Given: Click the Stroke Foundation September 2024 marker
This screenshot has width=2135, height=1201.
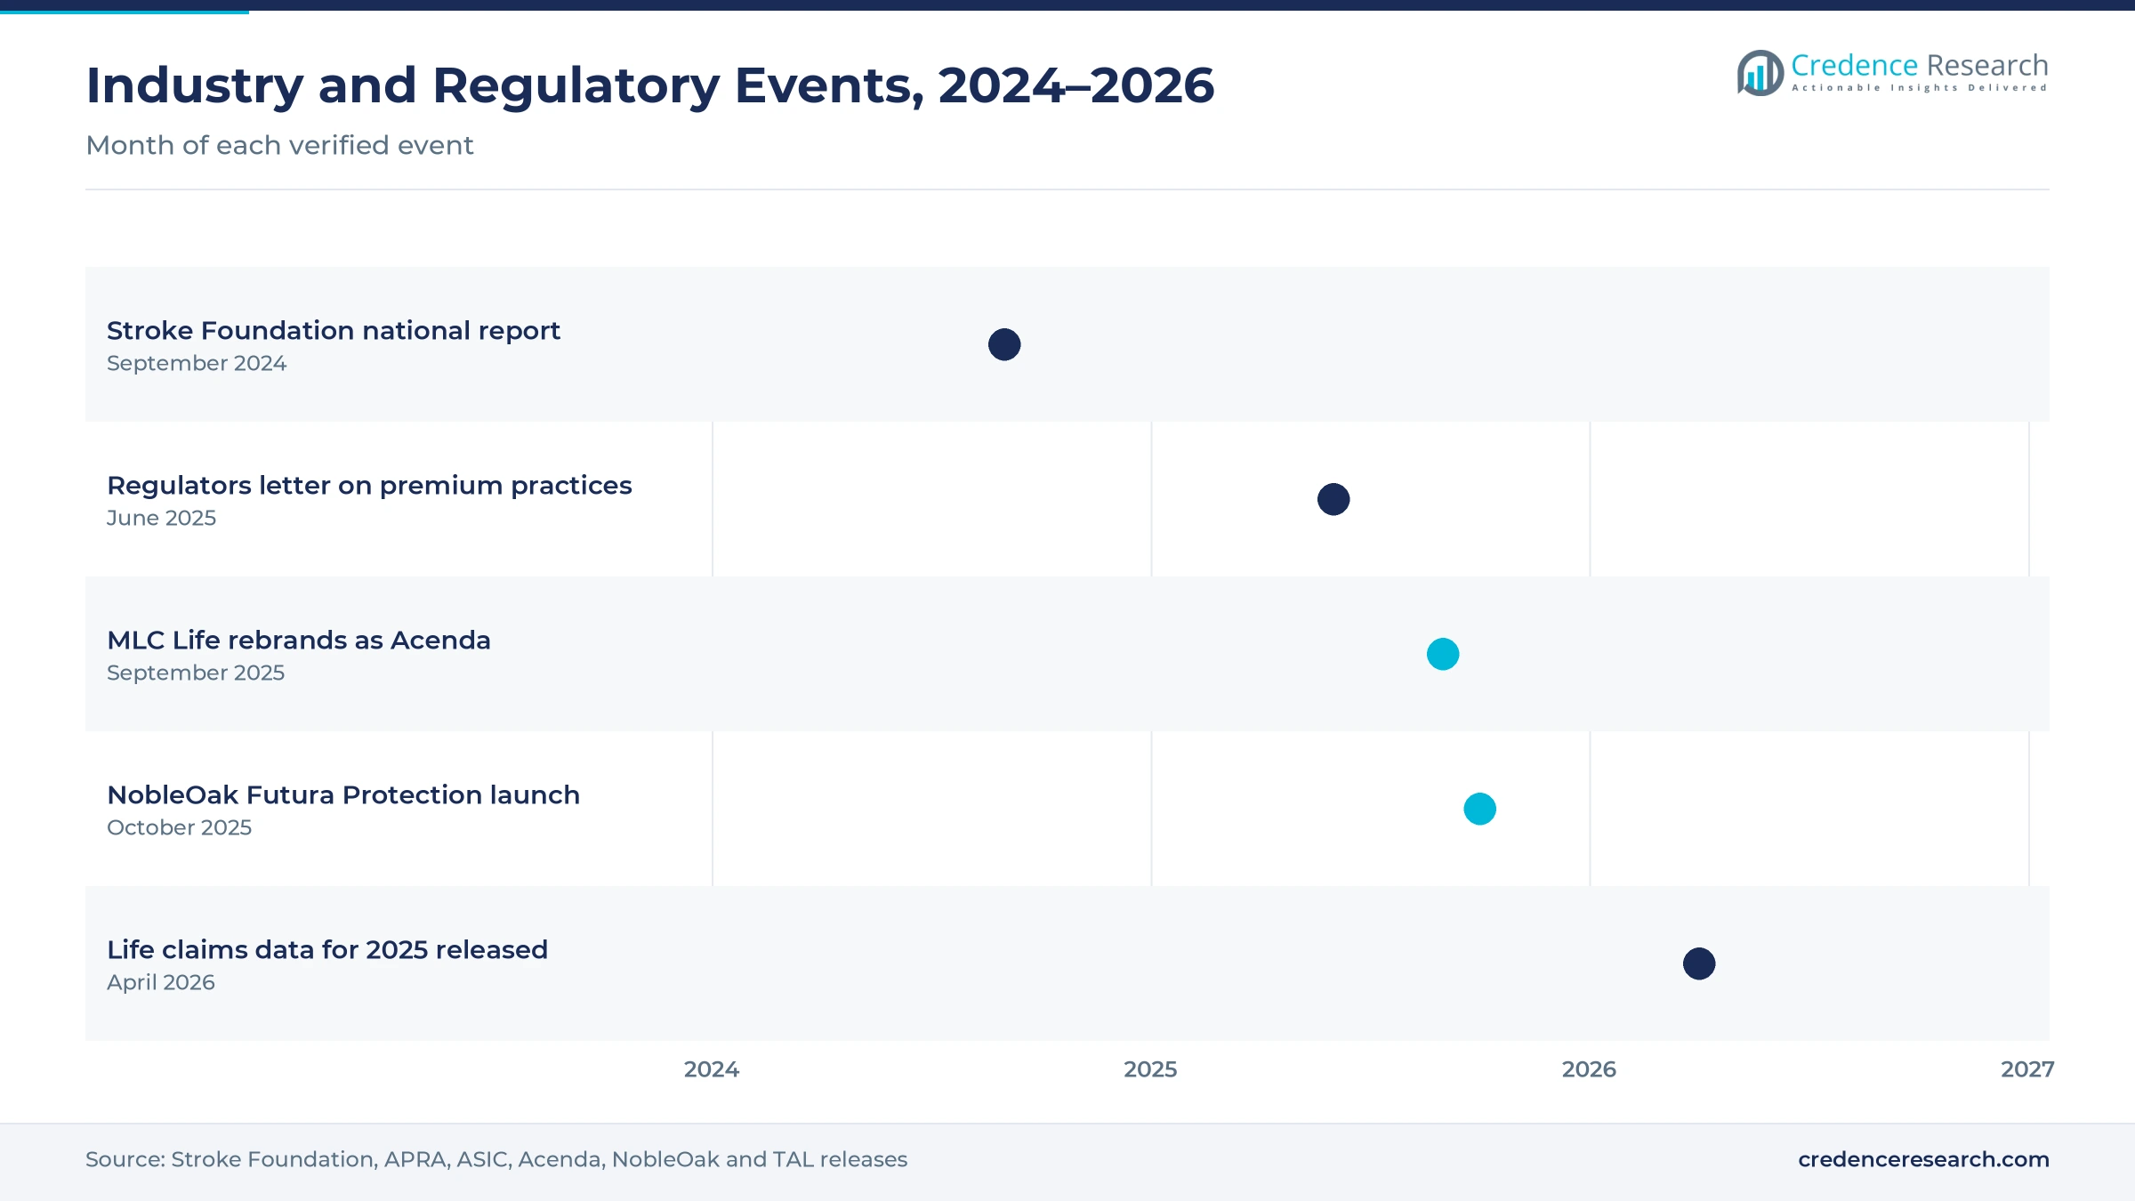Looking at the screenshot, I should click(1004, 344).
